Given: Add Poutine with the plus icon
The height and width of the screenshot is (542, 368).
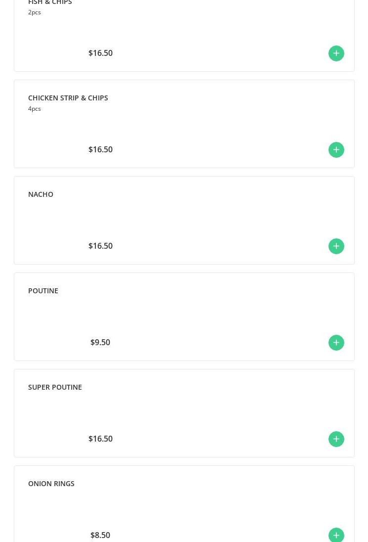Looking at the screenshot, I should 336,343.
